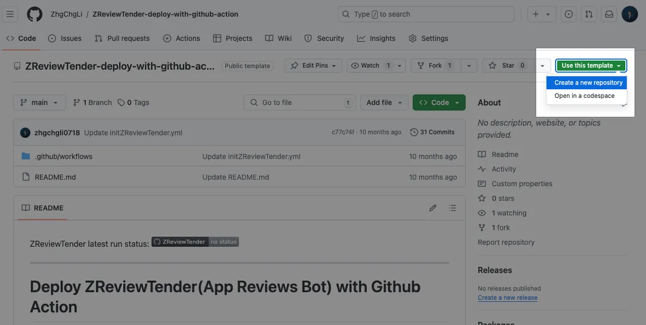This screenshot has width=646, height=325.
Task: Open the Pull requests tab
Action: click(x=122, y=38)
